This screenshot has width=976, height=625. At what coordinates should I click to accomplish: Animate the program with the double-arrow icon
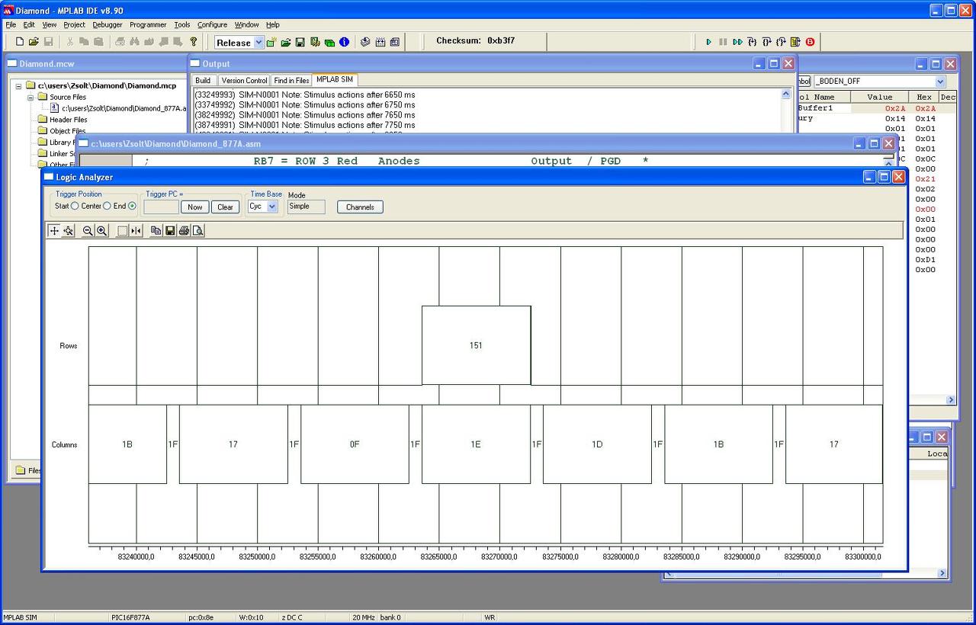(x=737, y=42)
